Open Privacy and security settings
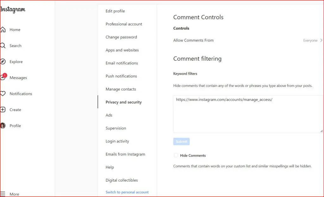This screenshot has height=197, width=324. [x=123, y=102]
